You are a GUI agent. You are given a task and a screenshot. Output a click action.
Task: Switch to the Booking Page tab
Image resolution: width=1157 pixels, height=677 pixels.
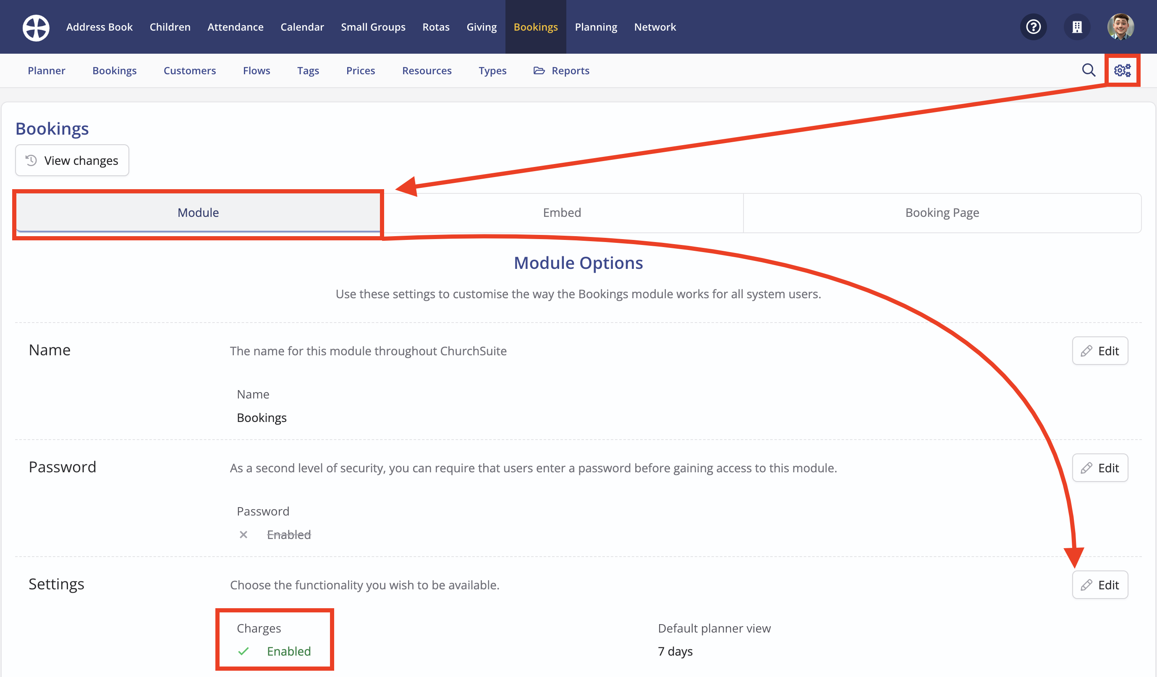pos(942,213)
